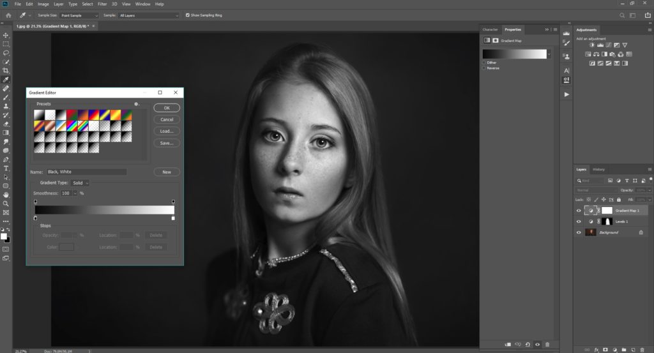Viewport: 654px width, 353px height.
Task: Delete adjustment in Properties panel trash
Action: (547, 345)
